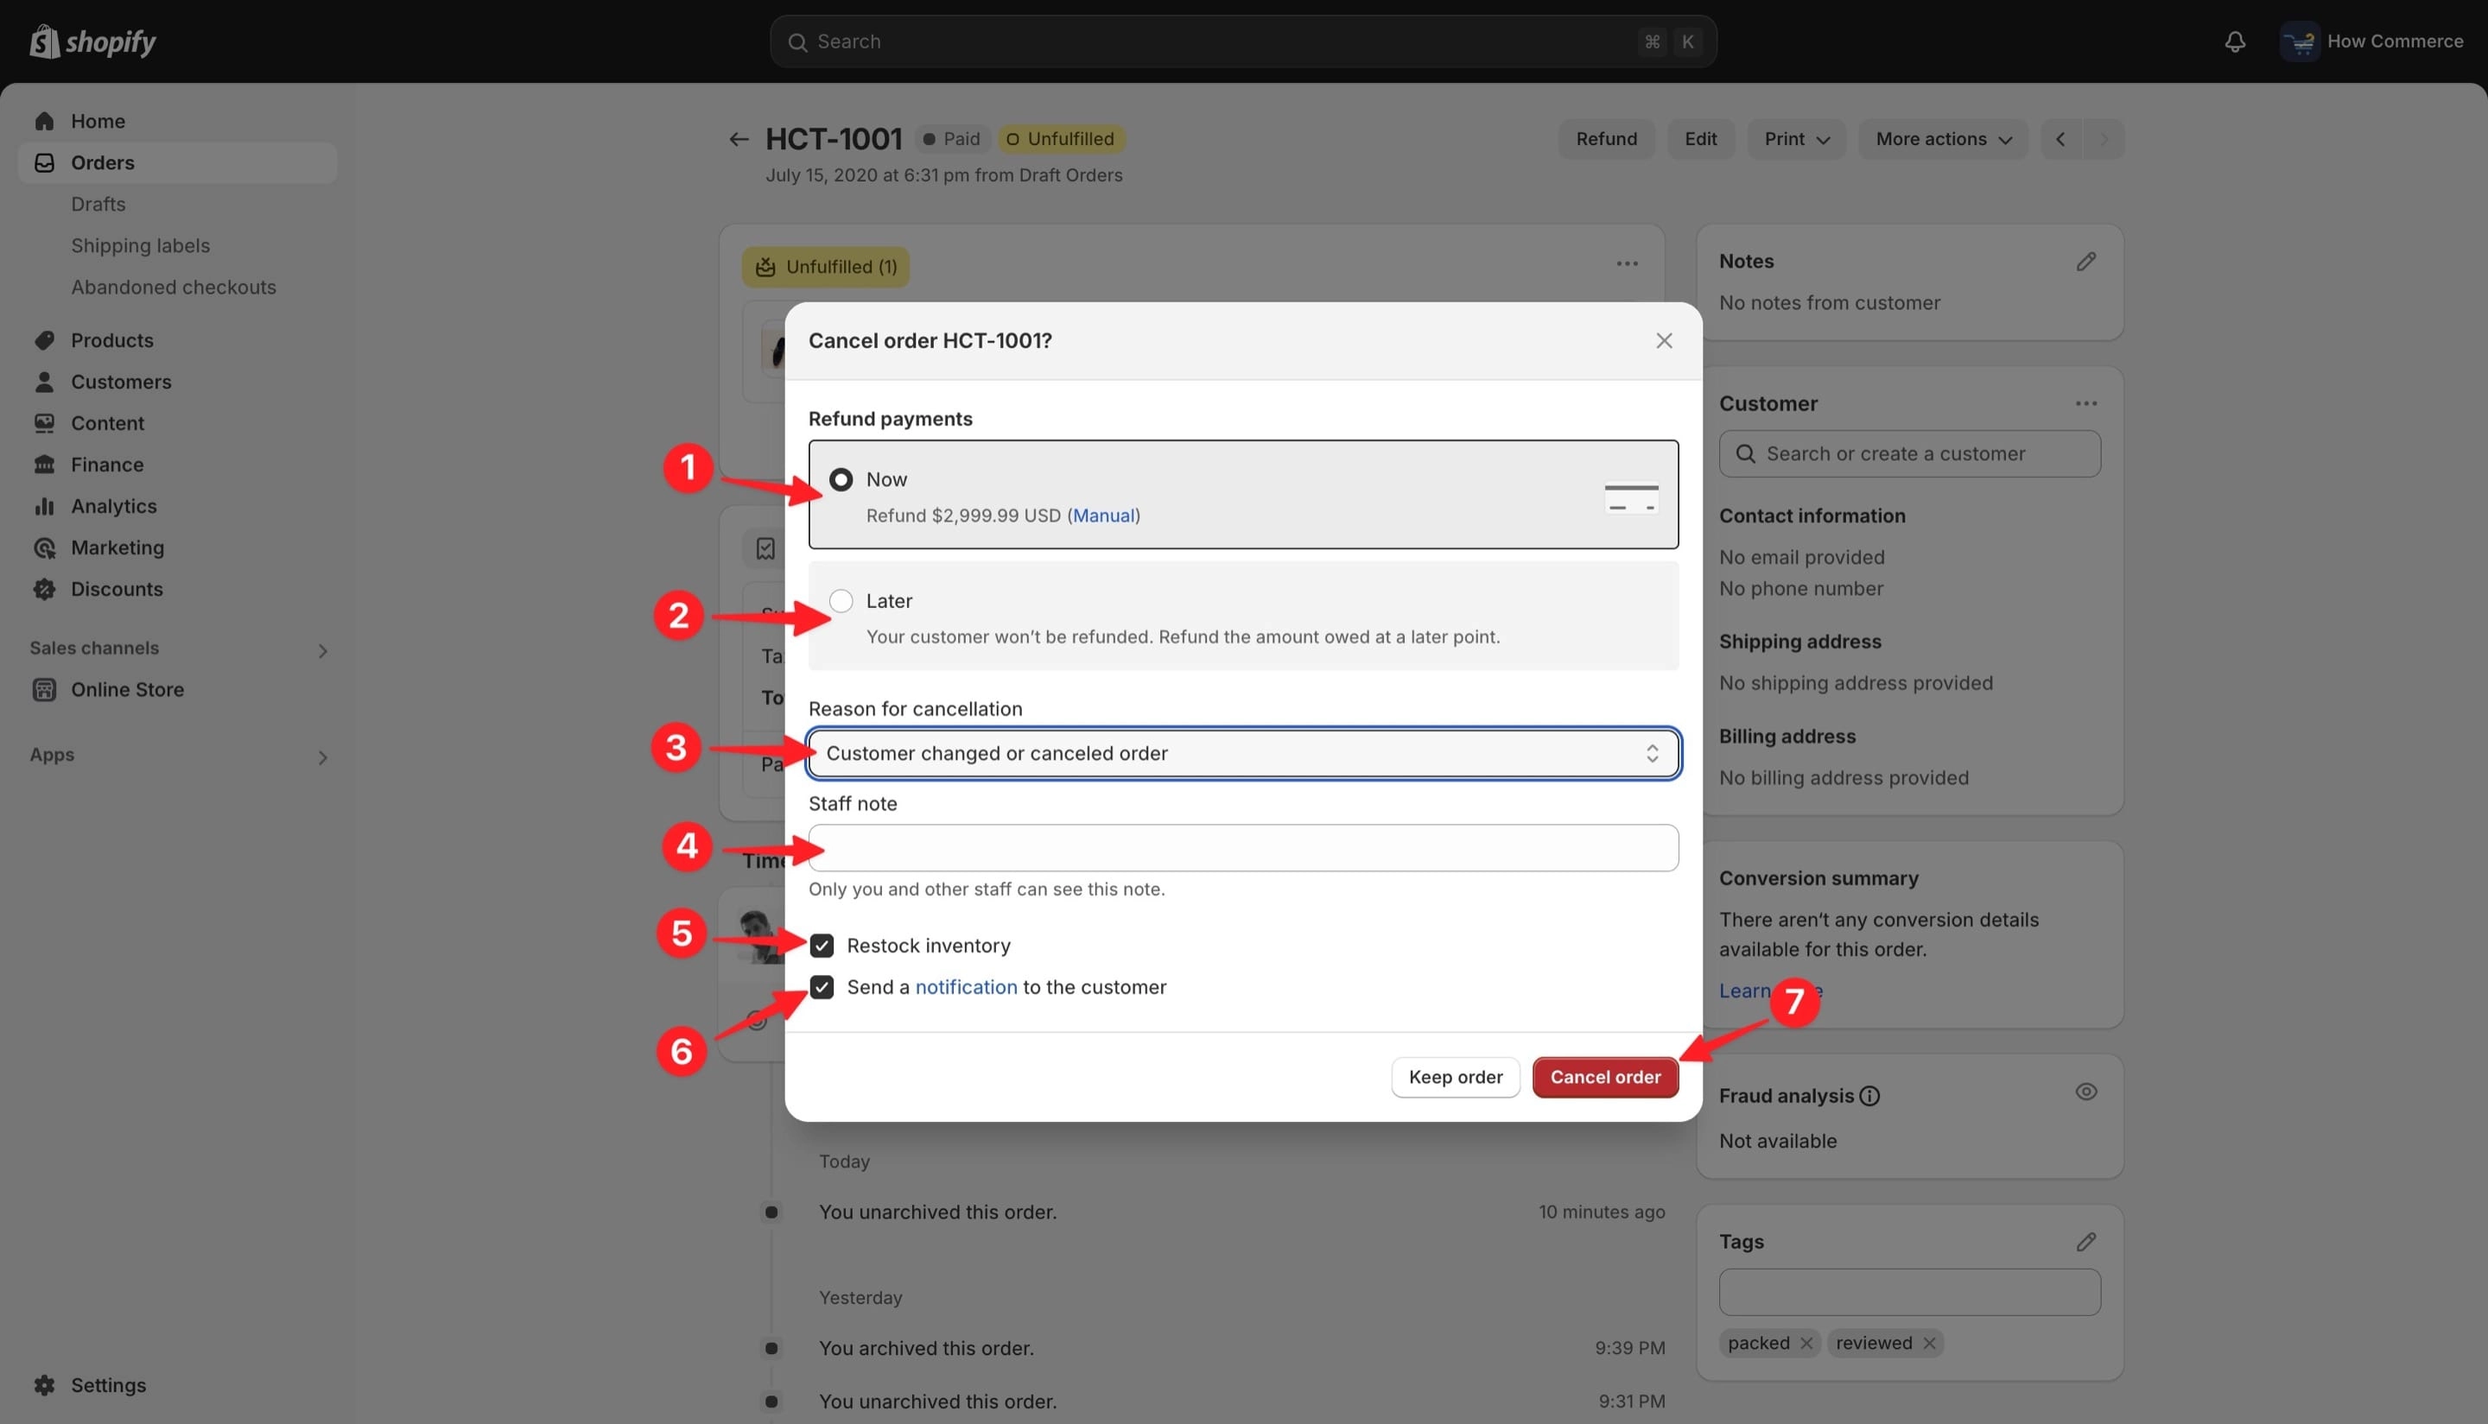Image resolution: width=2488 pixels, height=1424 pixels.
Task: Open the More actions dropdown
Action: pos(1943,139)
